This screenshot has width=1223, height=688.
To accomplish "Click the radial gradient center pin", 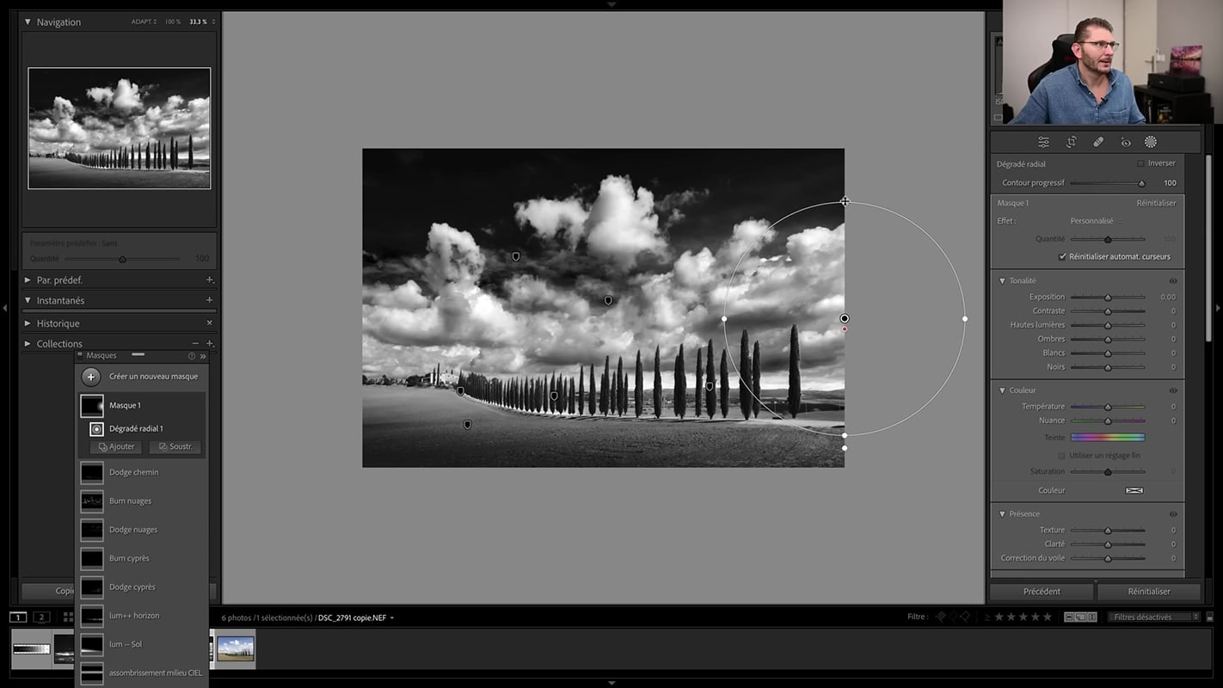I will tap(845, 318).
